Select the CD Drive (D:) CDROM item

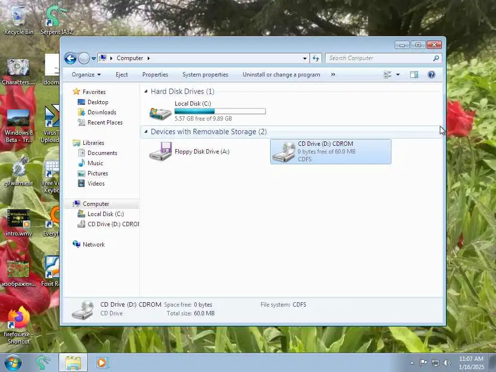click(x=330, y=152)
